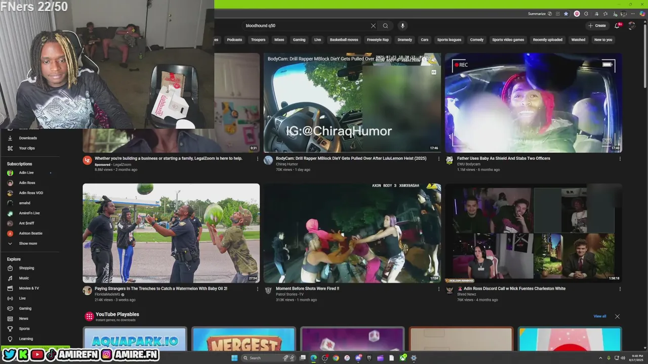Open BodyCam Drill Rapper MBlock video thumbnail
The image size is (648, 364).
(352, 103)
